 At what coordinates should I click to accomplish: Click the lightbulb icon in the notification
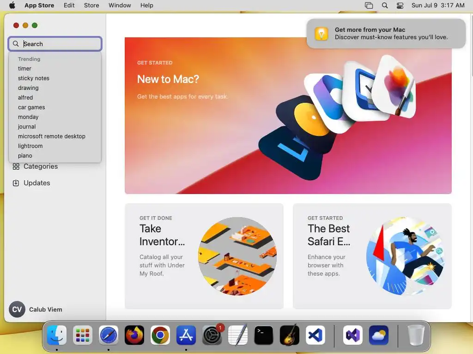tap(321, 33)
